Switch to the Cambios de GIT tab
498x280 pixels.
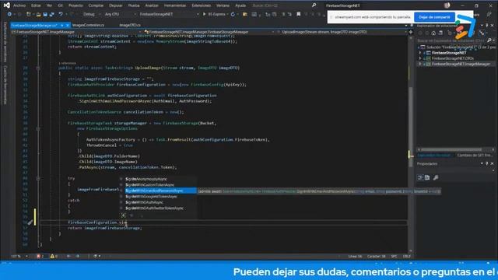click(475, 156)
